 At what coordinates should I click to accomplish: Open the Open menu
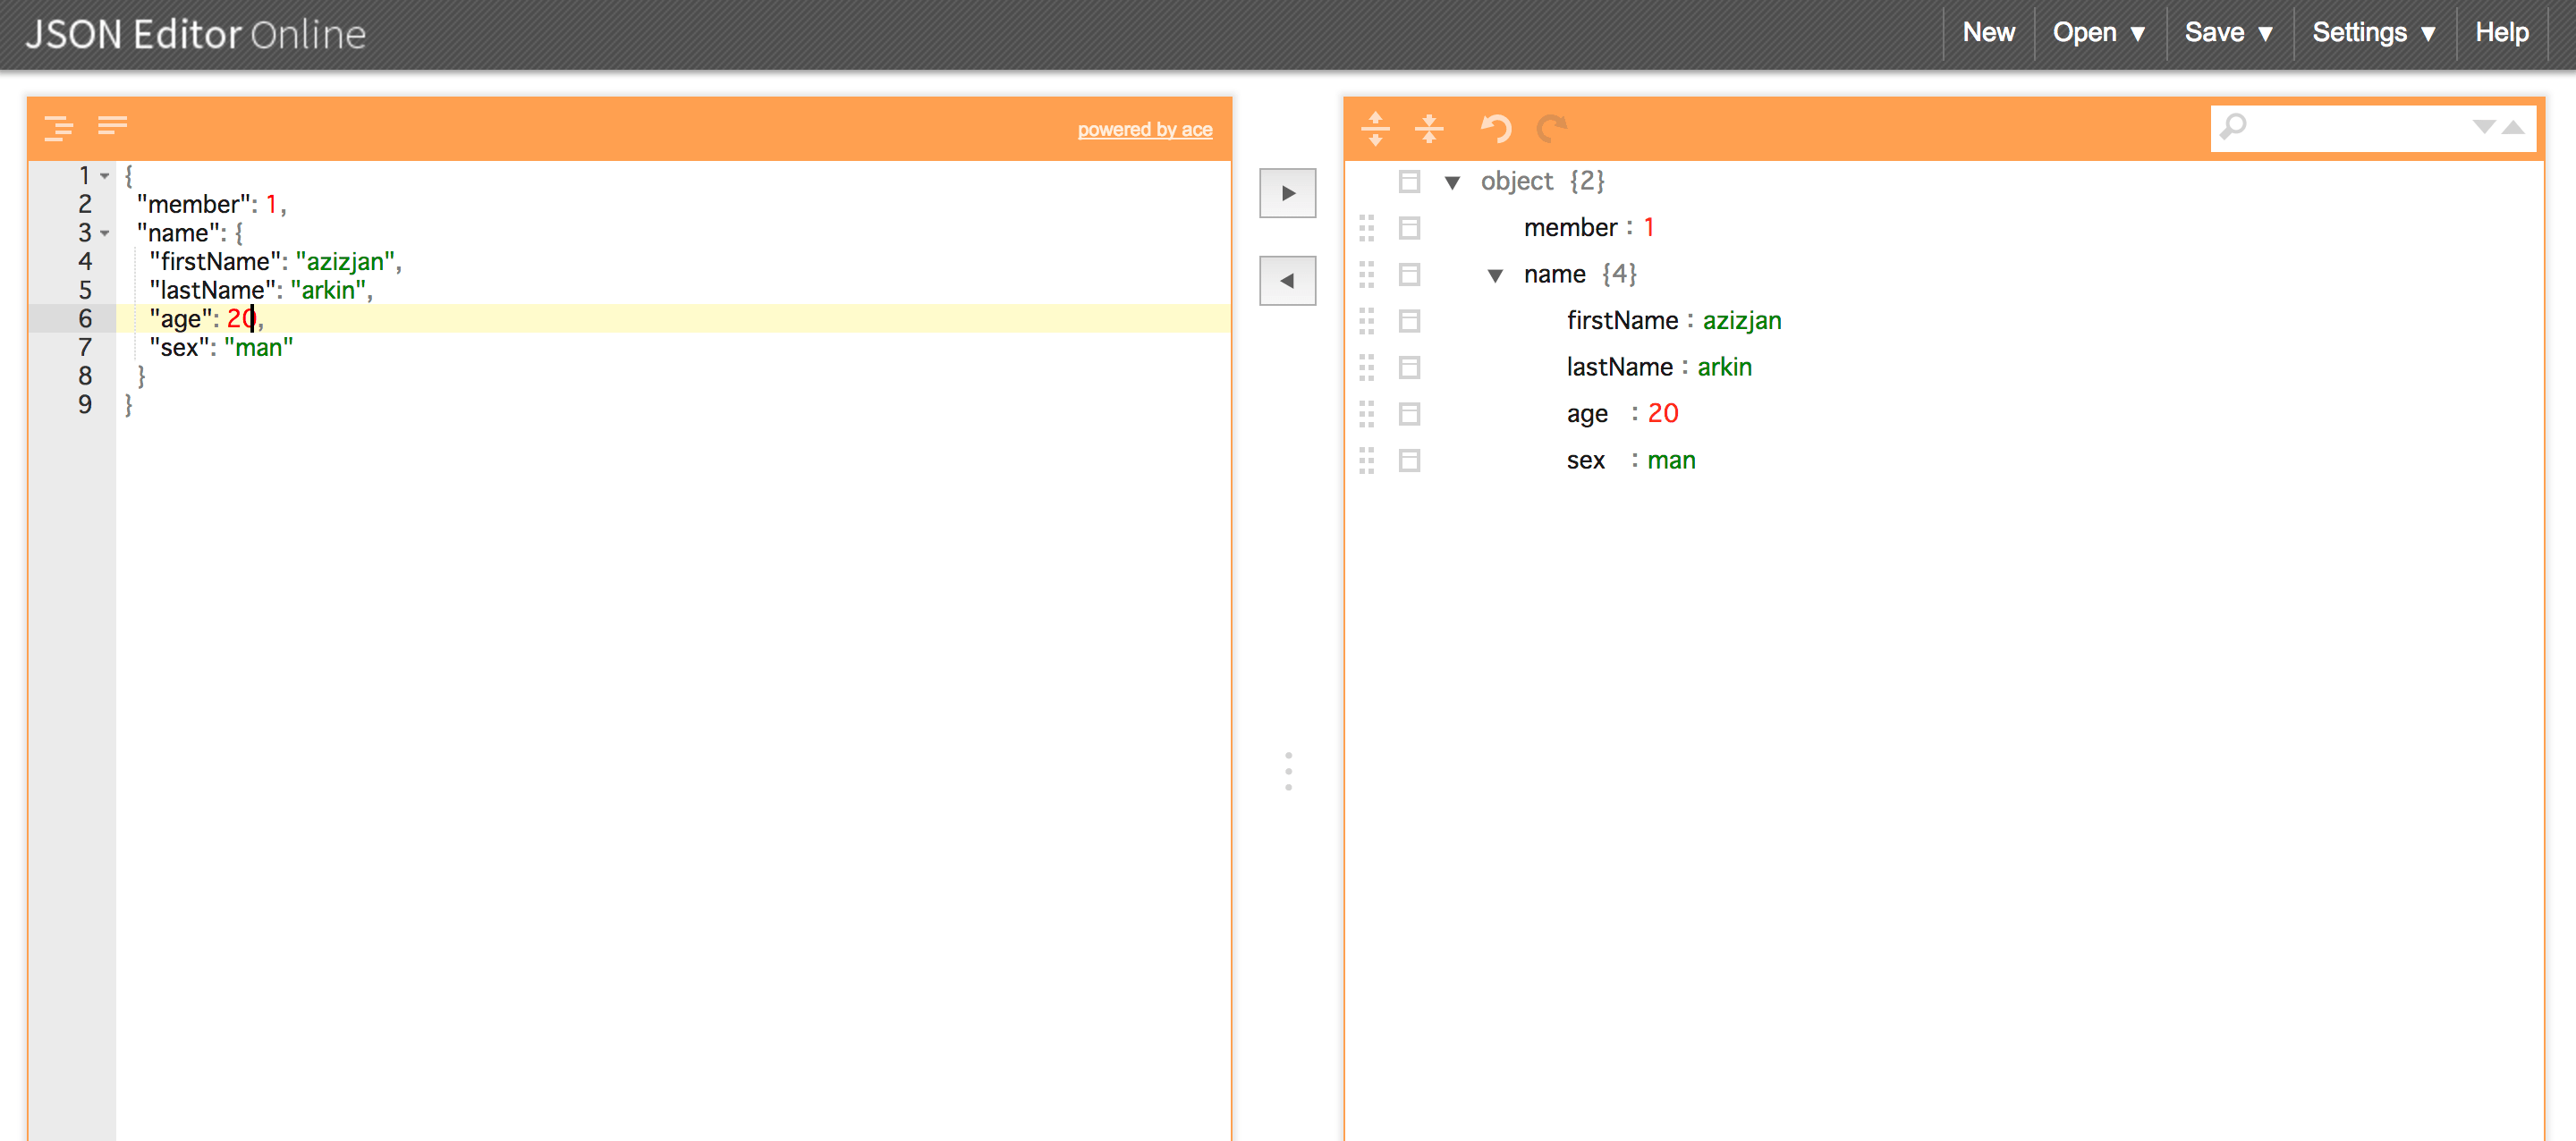click(2099, 32)
